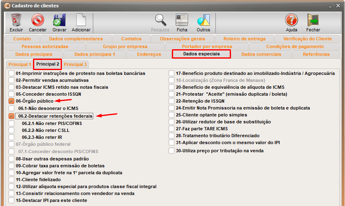Open the Outros toolbar icon

point(203,20)
